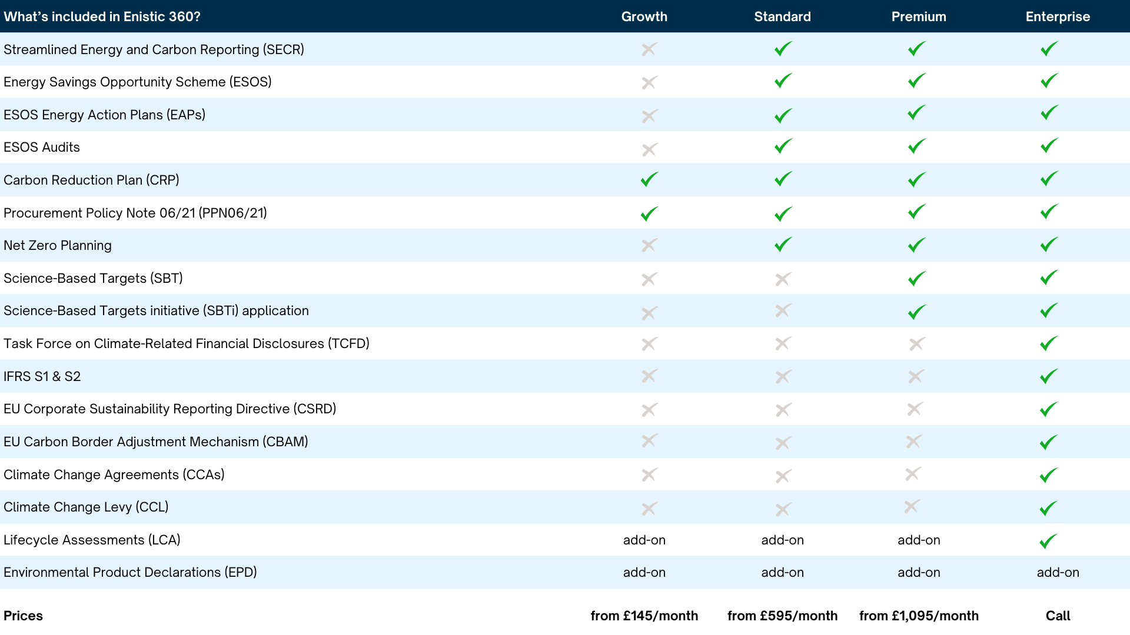Click the Enterprise checkmark for Lifecycle Assessments
Viewport: 1130px width, 635px height.
point(1048,540)
